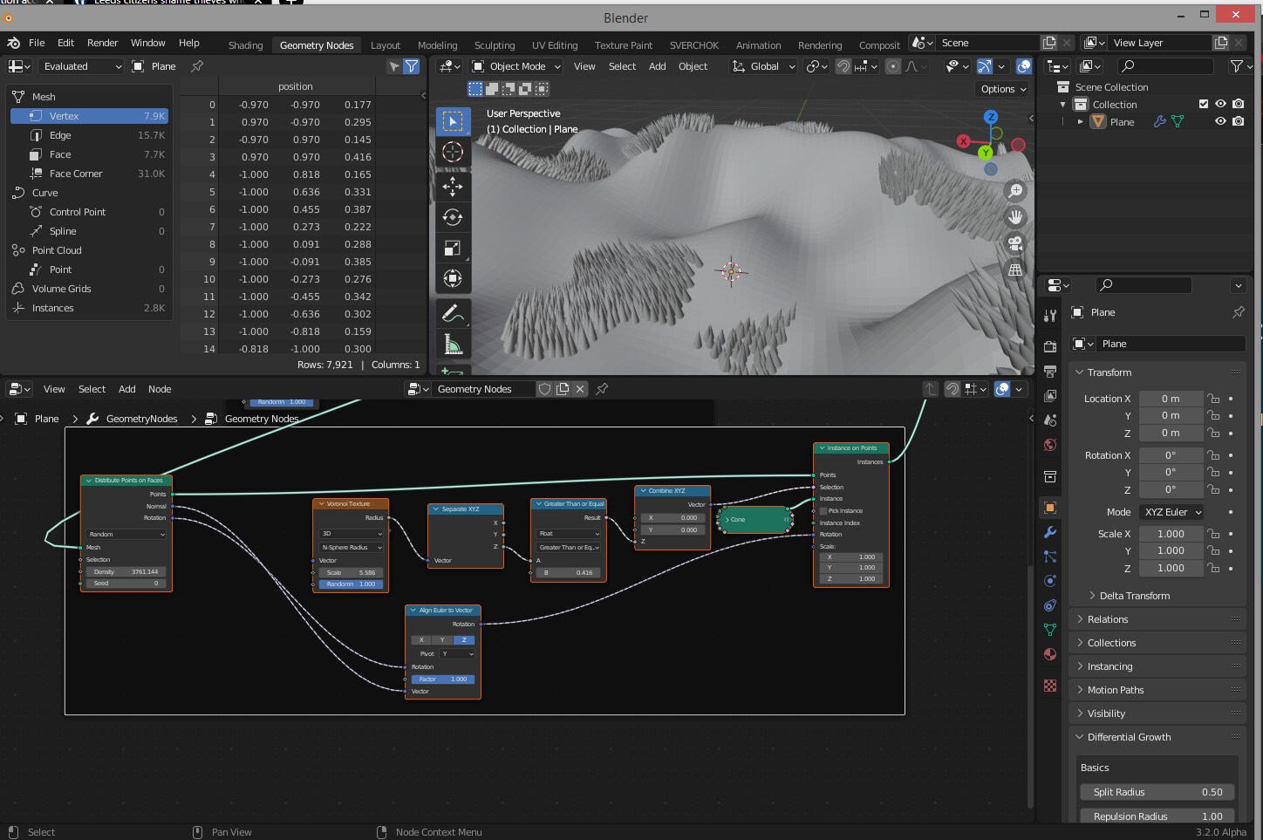The image size is (1263, 840).
Task: Click the viewport zoom magnifier icon
Action: pyautogui.click(x=1015, y=191)
